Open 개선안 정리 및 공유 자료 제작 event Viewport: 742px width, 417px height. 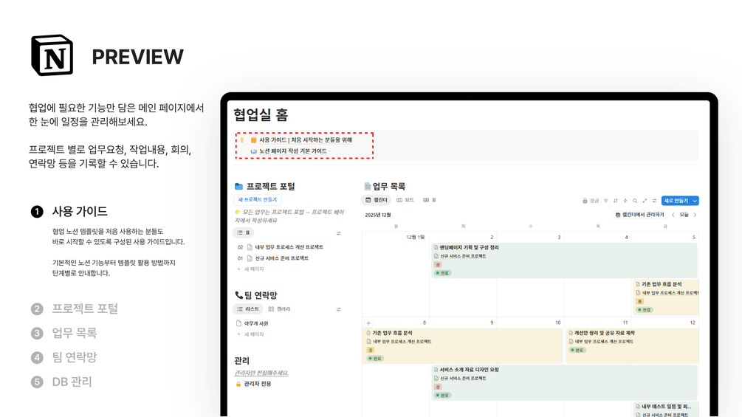(x=632, y=345)
